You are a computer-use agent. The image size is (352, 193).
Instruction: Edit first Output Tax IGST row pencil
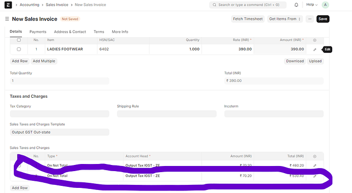[315, 166]
